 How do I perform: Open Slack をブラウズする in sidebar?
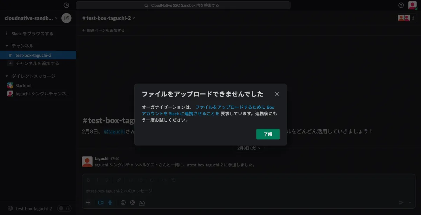tap(32, 34)
